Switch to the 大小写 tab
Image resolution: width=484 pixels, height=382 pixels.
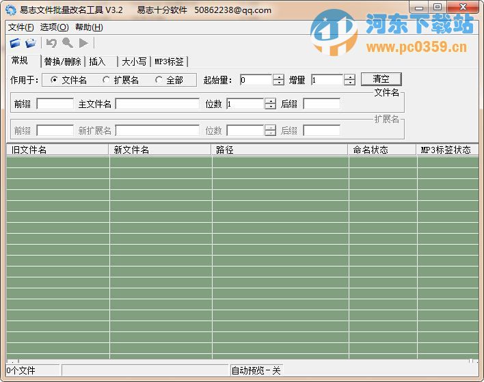134,62
